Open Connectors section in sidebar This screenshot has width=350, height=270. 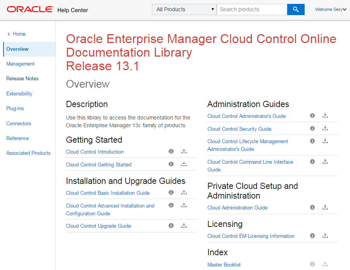[19, 123]
